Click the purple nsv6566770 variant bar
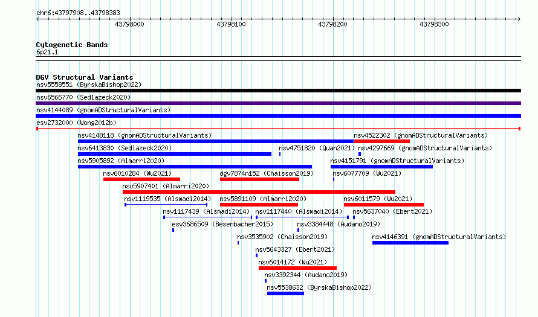Image resolution: width=538 pixels, height=317 pixels. [x=278, y=103]
